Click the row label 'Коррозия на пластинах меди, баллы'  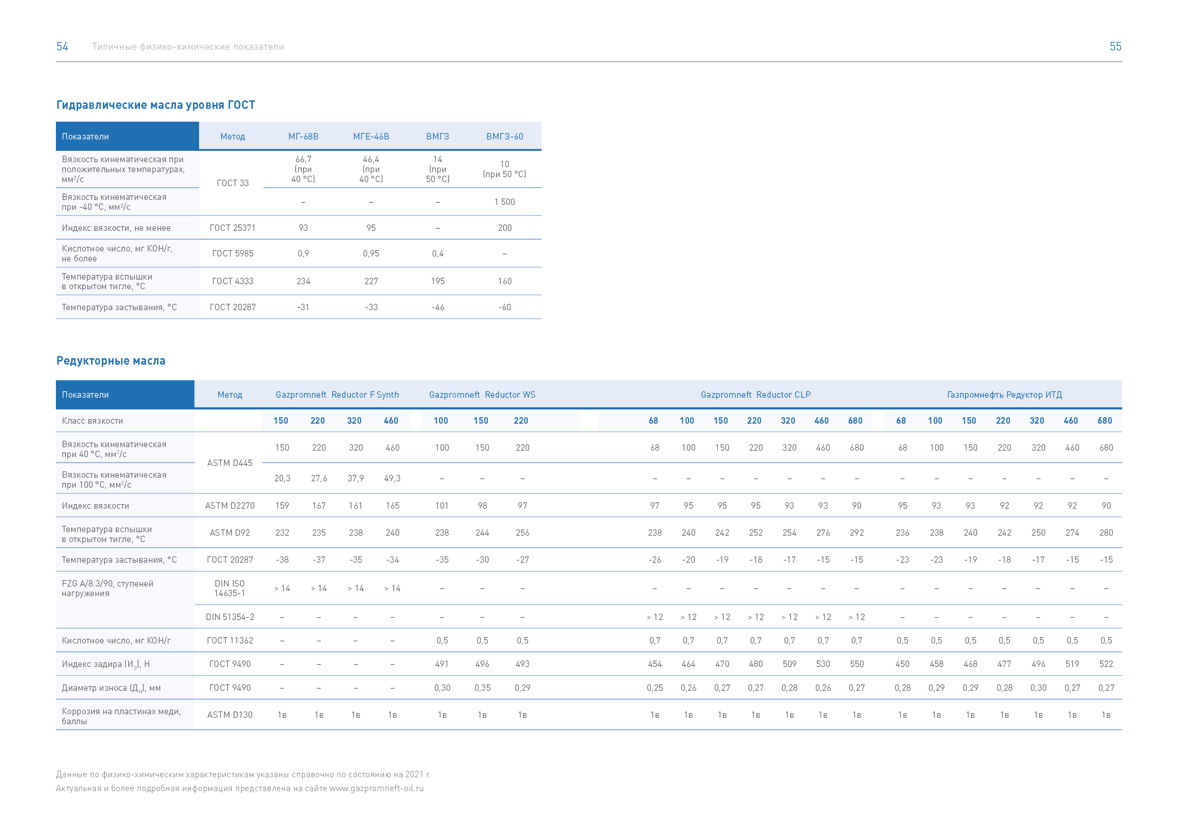(121, 717)
